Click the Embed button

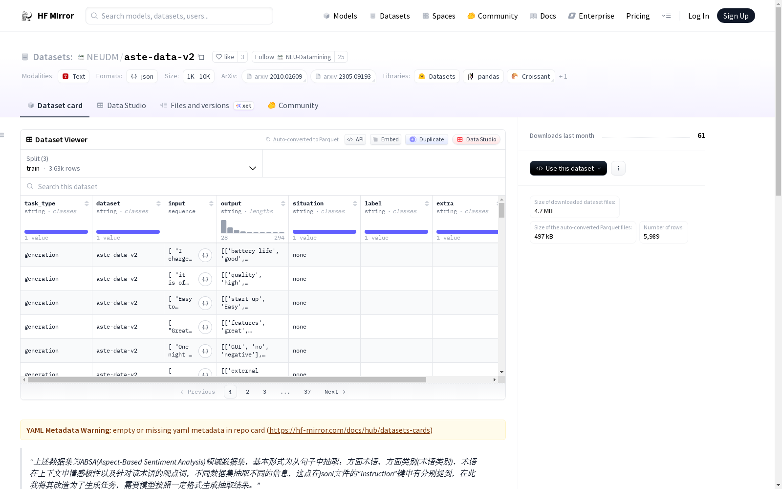[x=386, y=139]
